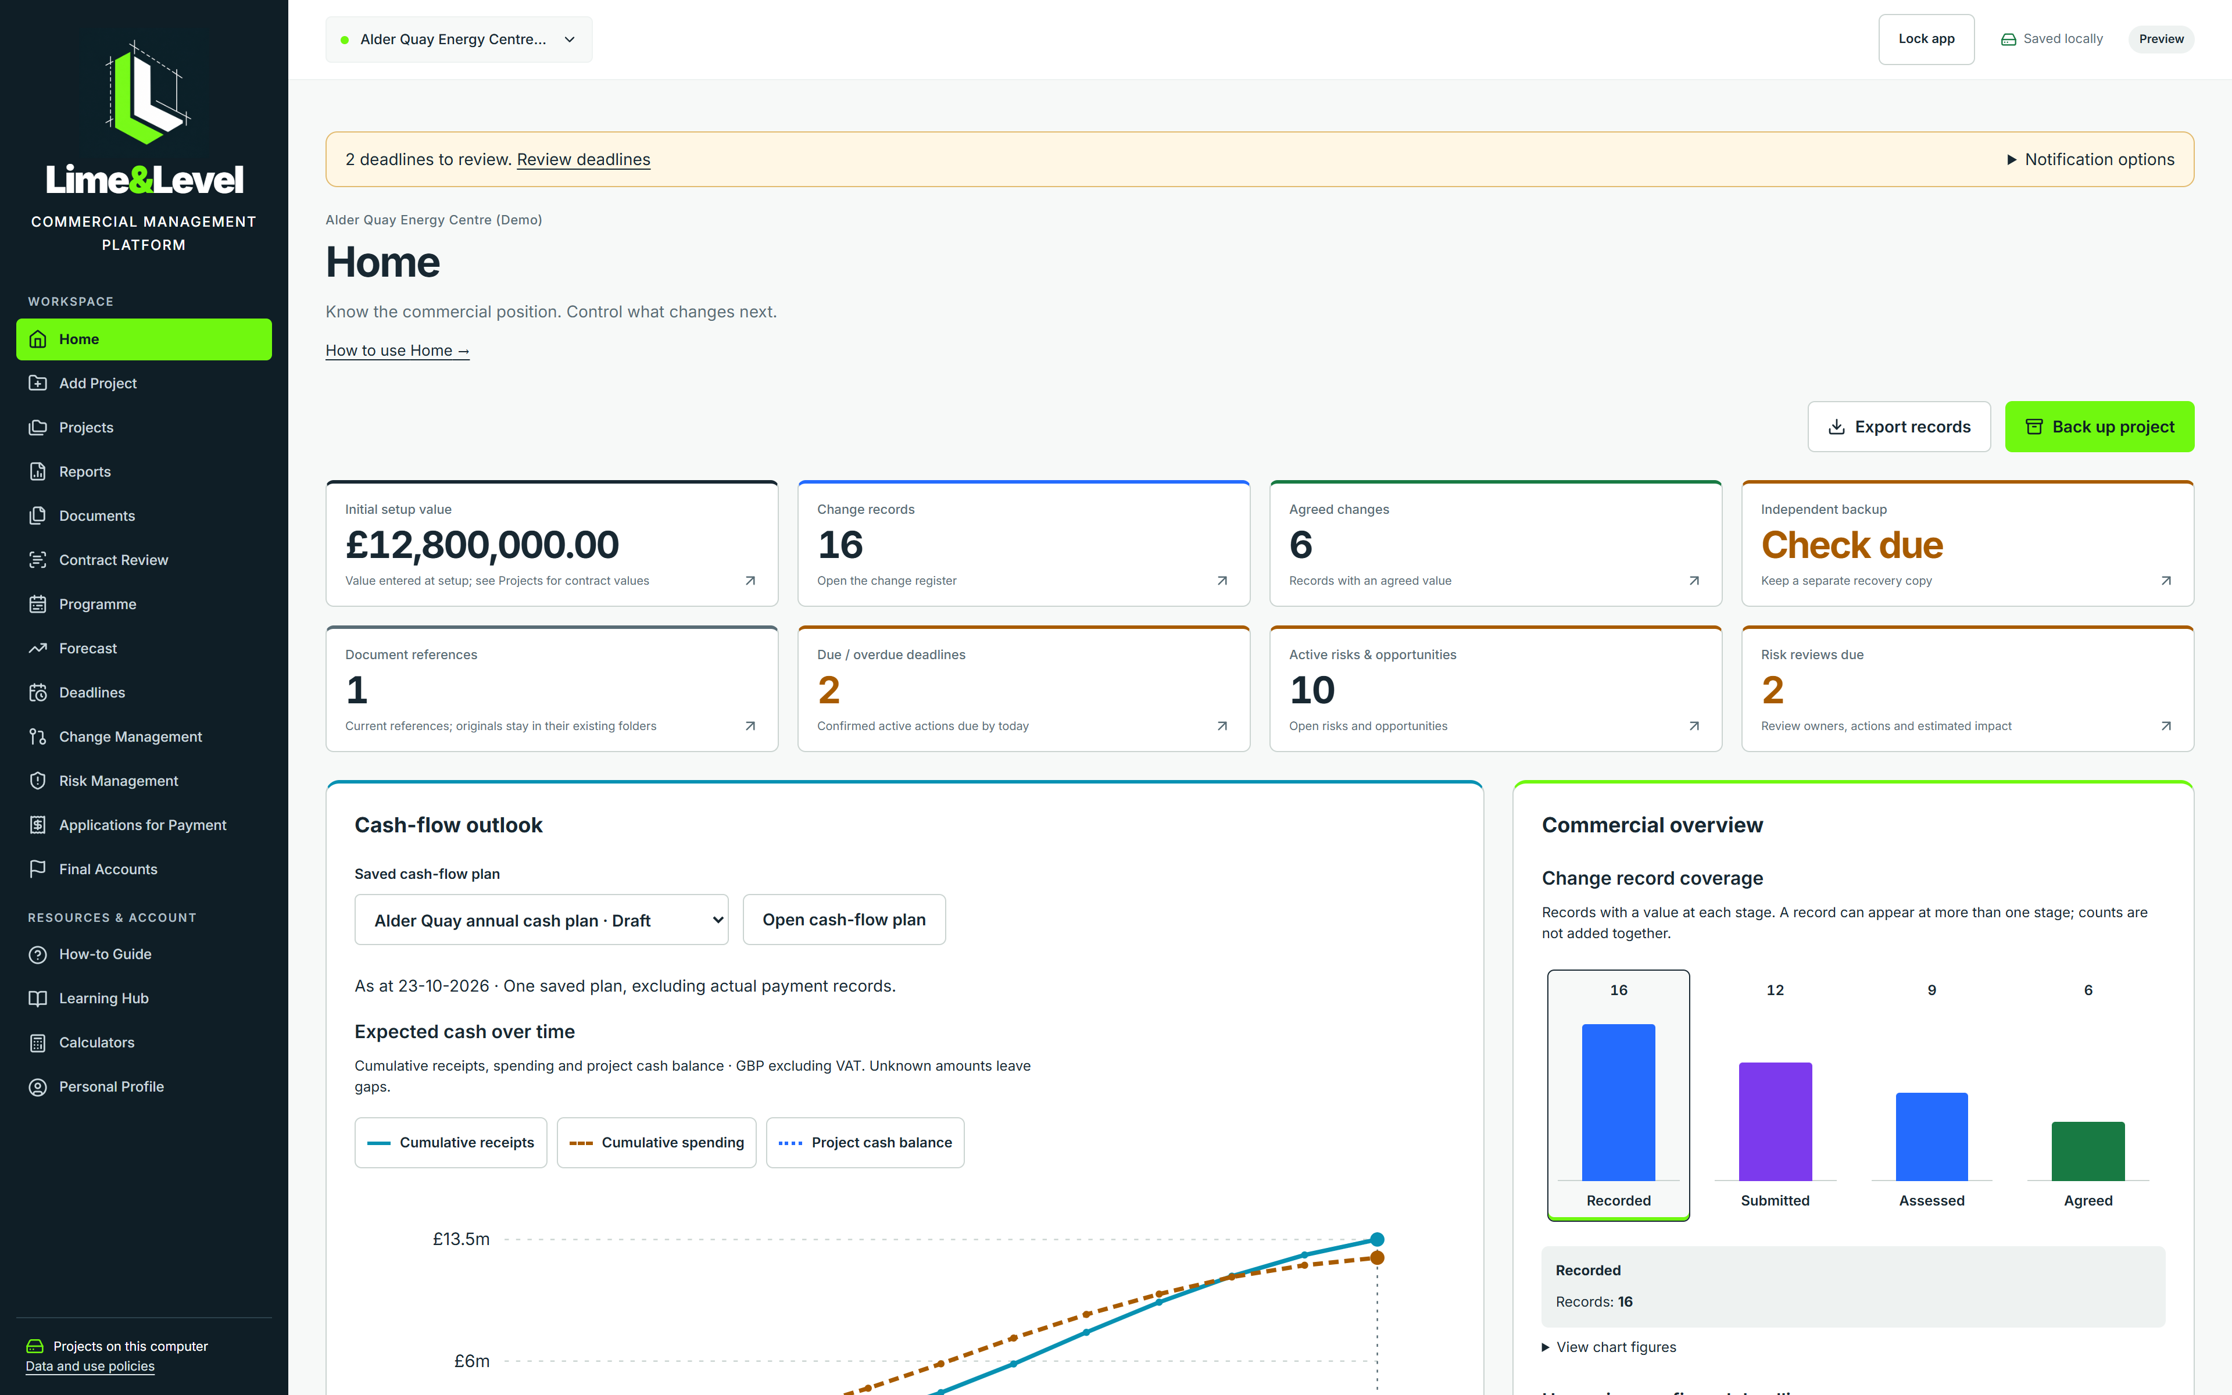Click the Add Project folder-plus icon
Screen dimensions: 2232x1395
pos(38,384)
